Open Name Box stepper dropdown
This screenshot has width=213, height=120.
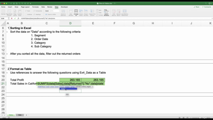(8, 18)
